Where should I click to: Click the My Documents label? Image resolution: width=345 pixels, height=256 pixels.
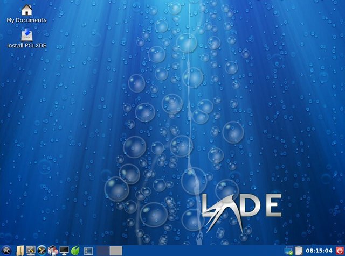pos(26,20)
